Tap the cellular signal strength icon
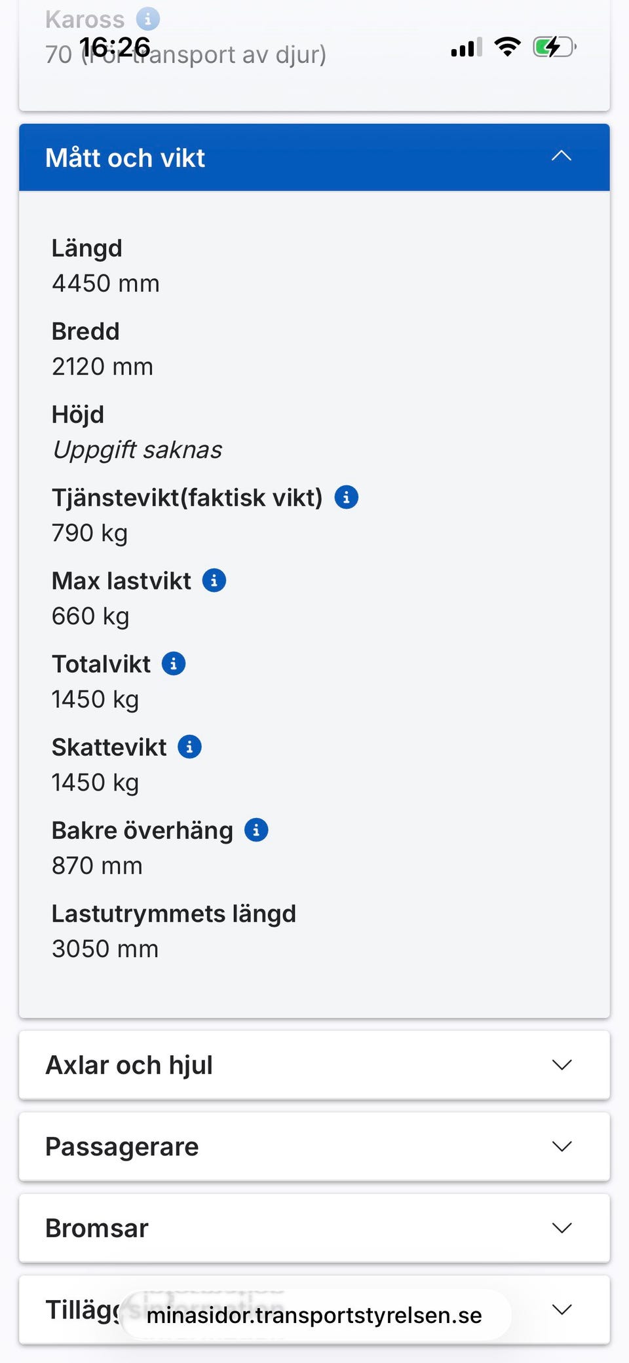Image resolution: width=629 pixels, height=1363 pixels. click(x=467, y=48)
